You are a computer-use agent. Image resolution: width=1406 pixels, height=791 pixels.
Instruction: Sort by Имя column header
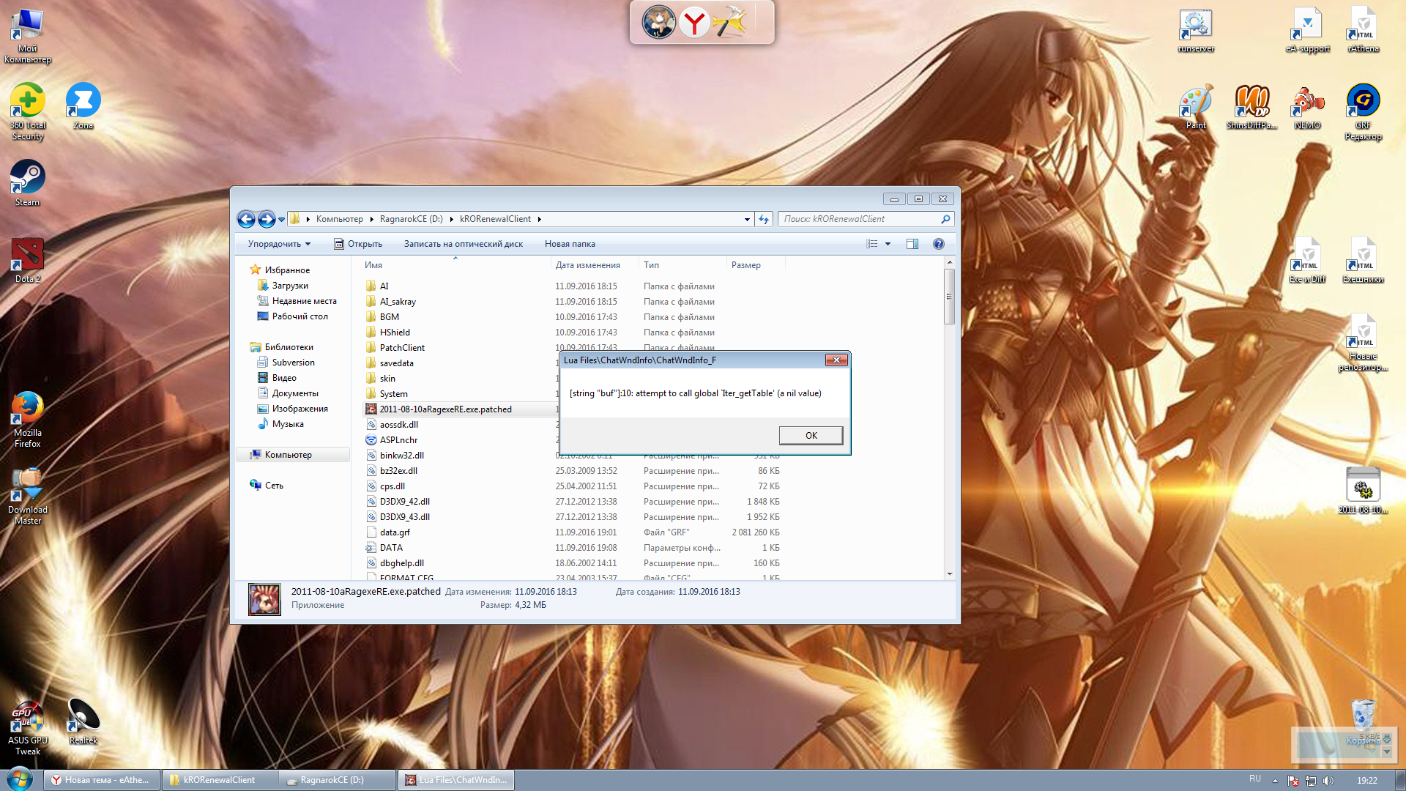[x=454, y=265]
